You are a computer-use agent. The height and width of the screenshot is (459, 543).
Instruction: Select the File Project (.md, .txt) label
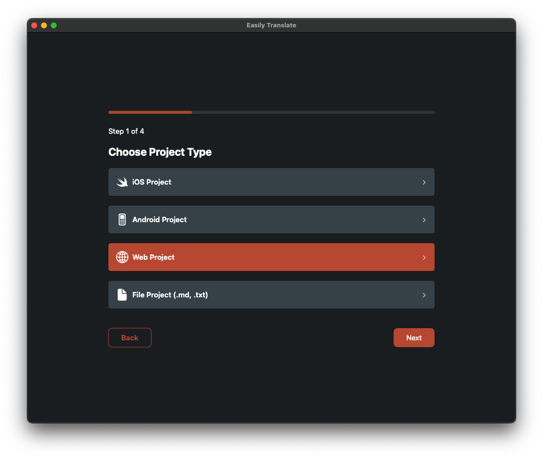(170, 295)
